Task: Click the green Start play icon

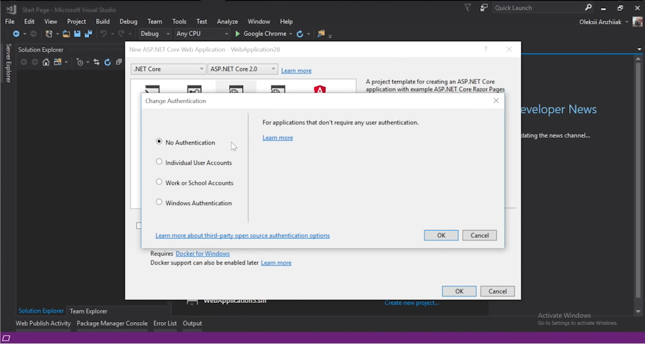Action: click(237, 34)
